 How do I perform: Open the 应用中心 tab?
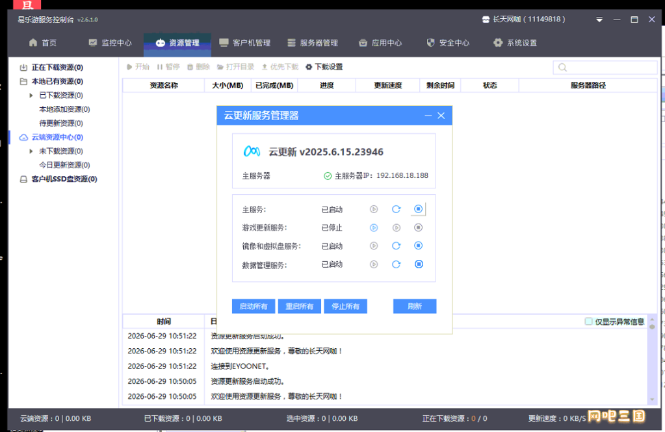point(380,43)
